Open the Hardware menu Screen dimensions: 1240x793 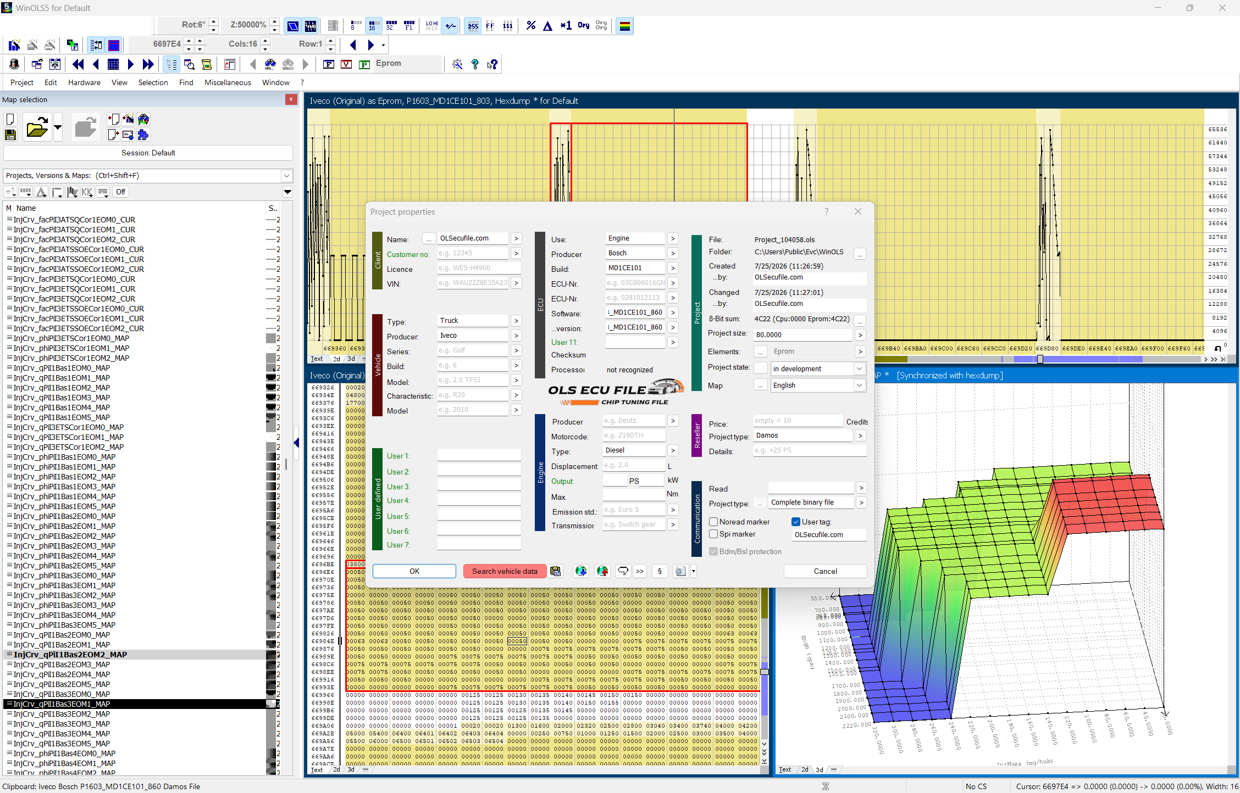click(x=84, y=82)
